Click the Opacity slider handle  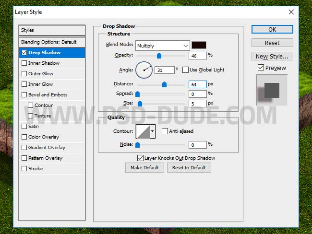click(159, 56)
